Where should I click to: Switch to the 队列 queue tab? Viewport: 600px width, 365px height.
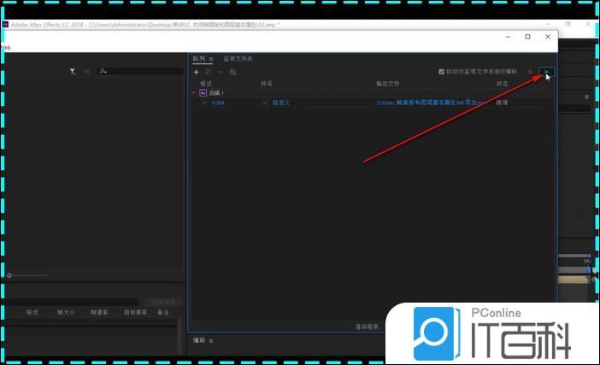pos(199,58)
